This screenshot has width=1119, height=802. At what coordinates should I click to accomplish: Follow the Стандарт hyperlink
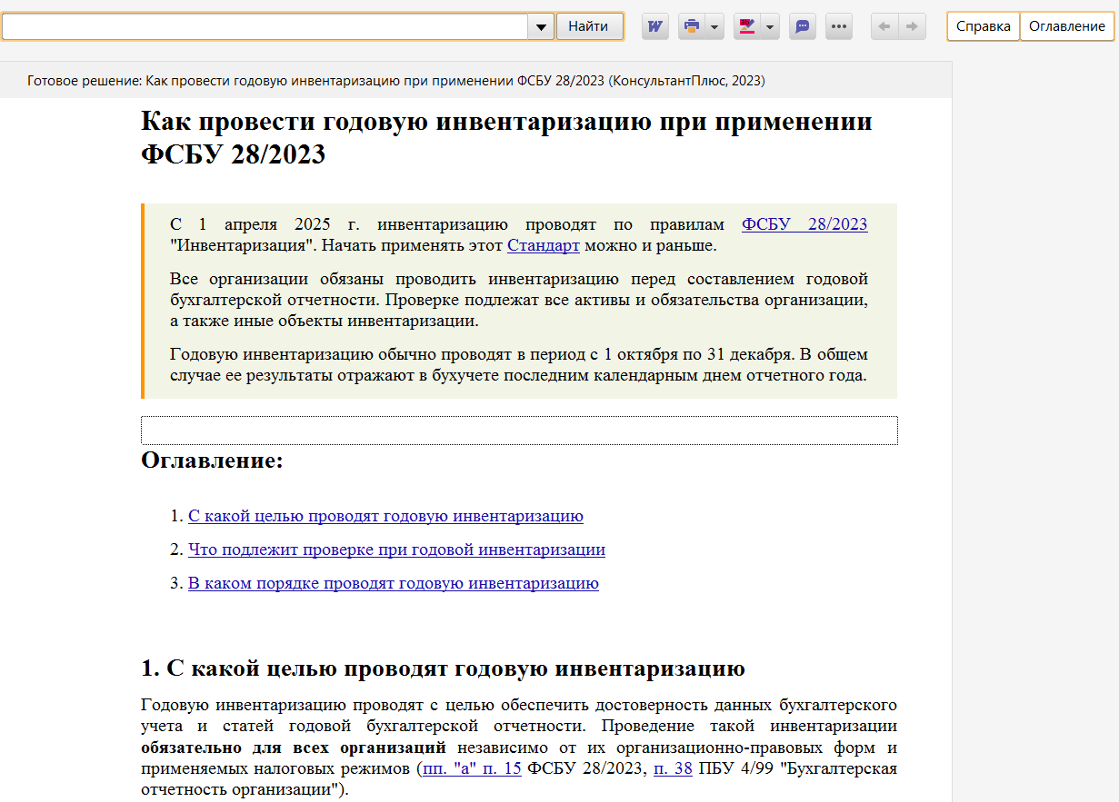[543, 245]
